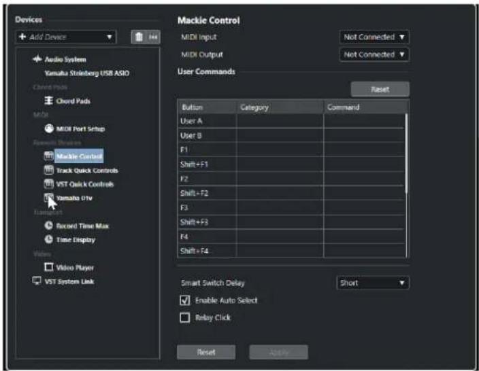Click the Apply button

278,353
